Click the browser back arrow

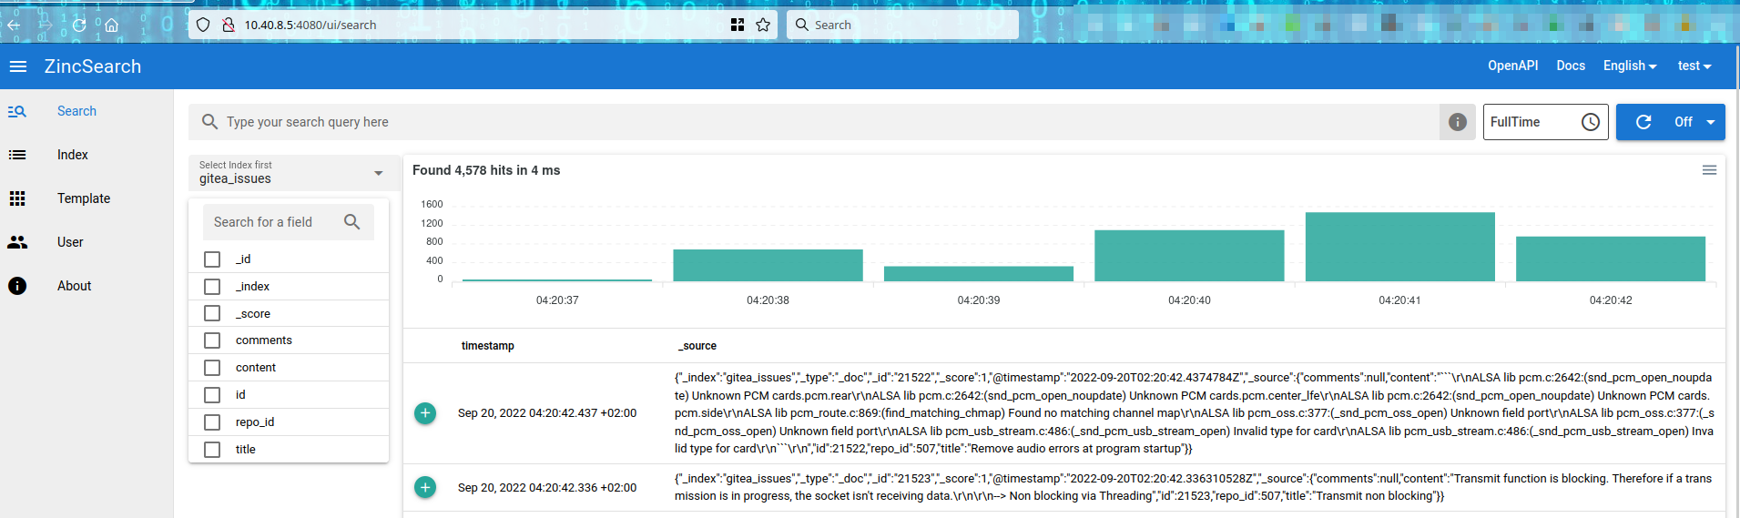tap(14, 25)
